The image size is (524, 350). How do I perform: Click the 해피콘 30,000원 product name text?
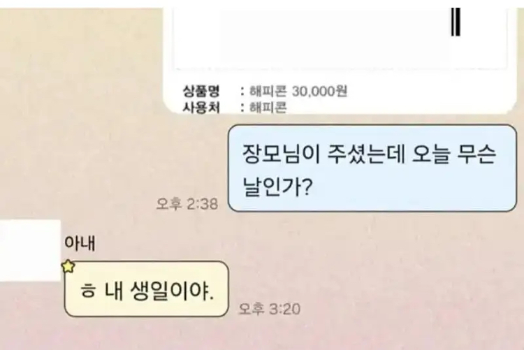pos(298,91)
